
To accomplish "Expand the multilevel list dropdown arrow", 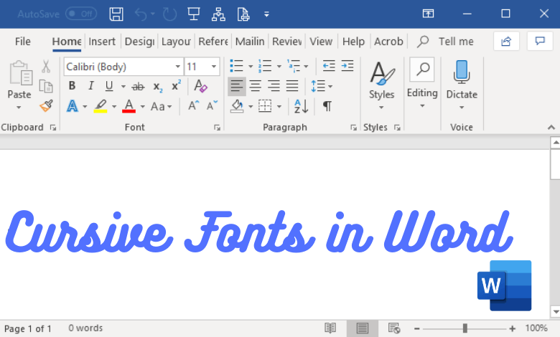I will click(x=306, y=67).
